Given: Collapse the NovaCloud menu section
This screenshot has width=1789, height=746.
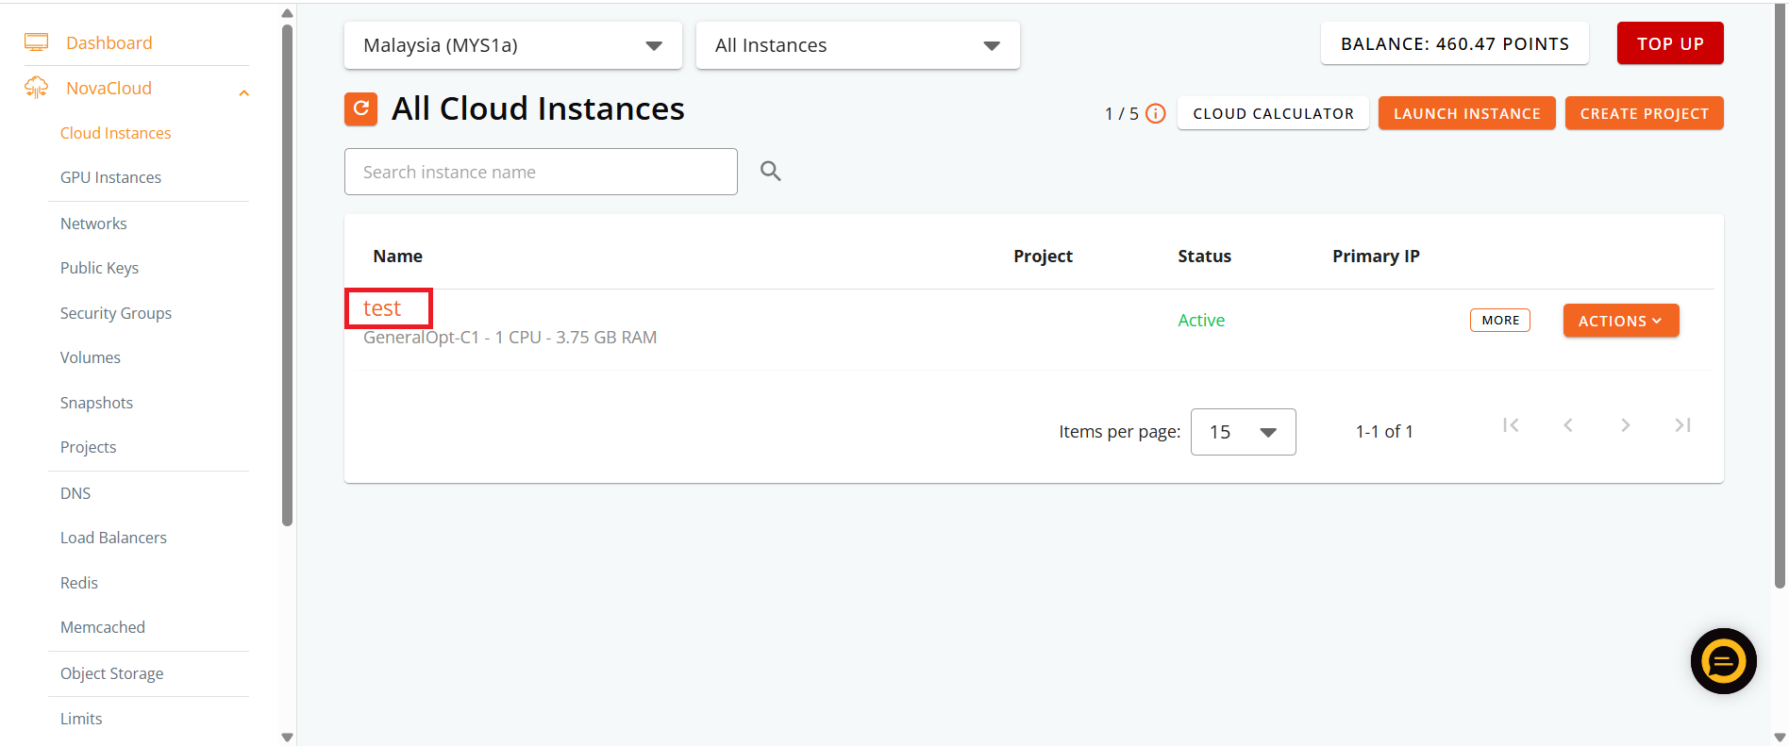Looking at the screenshot, I should pos(244,92).
